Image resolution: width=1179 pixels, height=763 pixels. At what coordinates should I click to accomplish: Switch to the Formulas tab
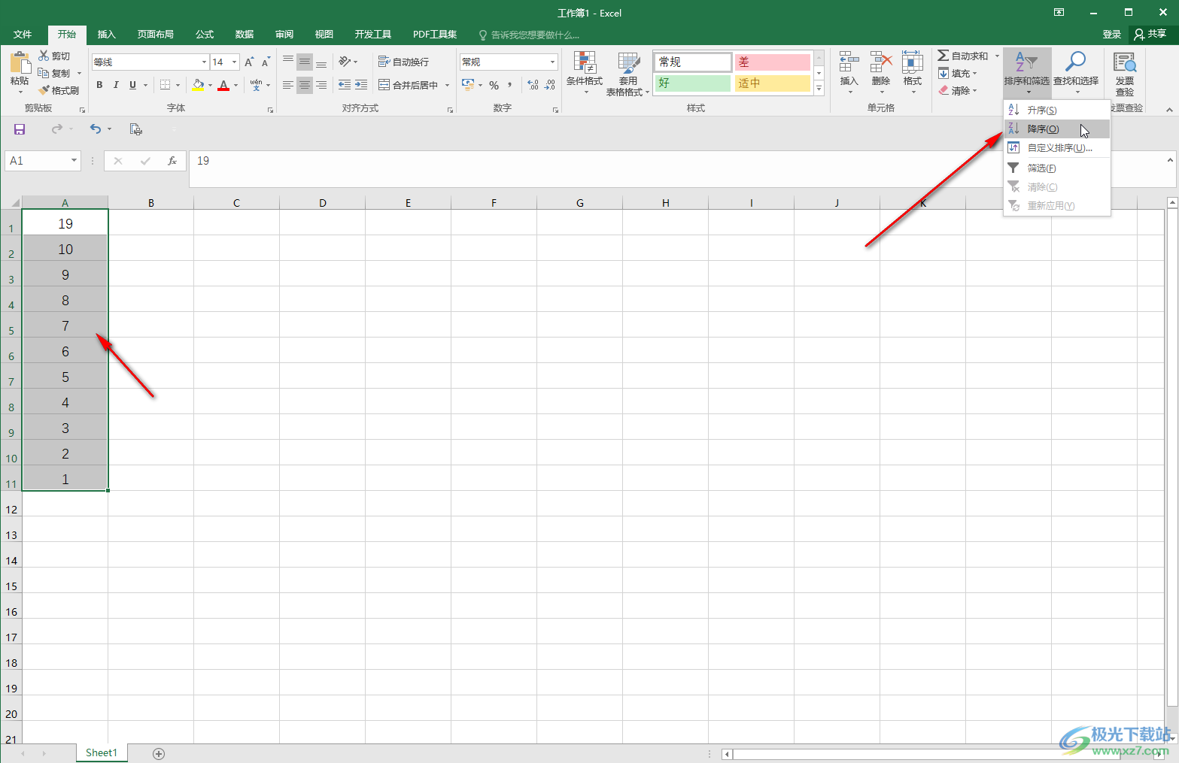click(x=205, y=35)
